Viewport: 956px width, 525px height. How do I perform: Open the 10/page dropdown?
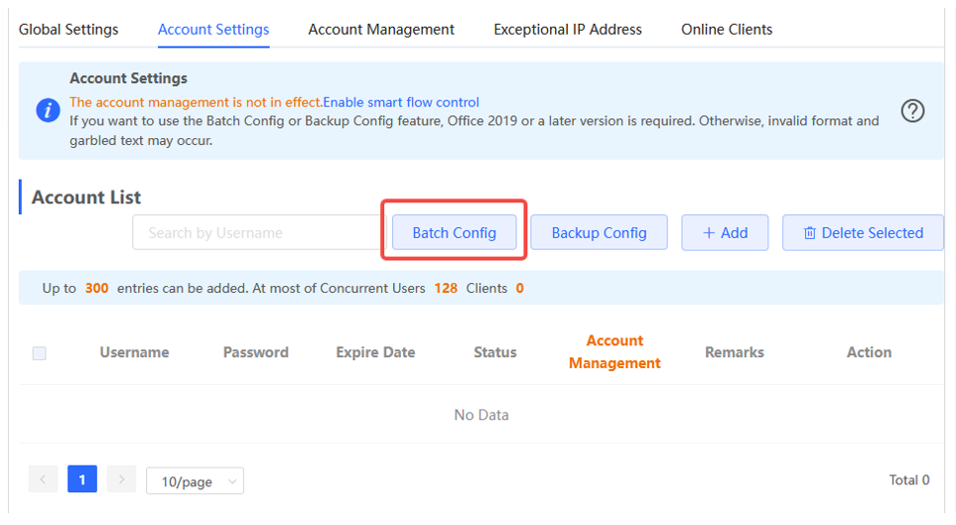195,481
